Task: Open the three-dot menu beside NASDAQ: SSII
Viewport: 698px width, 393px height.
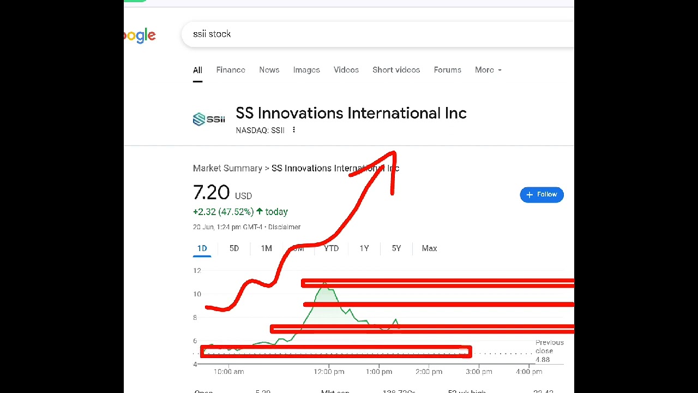Action: pos(294,130)
